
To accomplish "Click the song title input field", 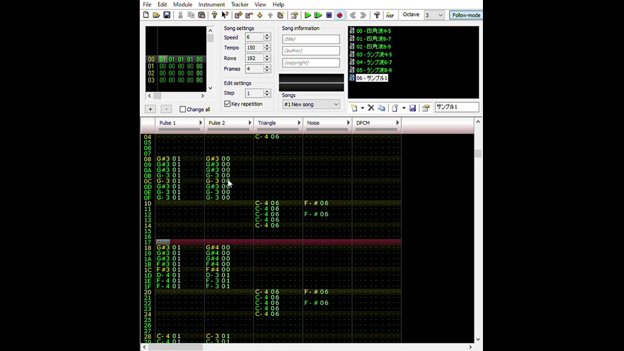I will (x=311, y=39).
